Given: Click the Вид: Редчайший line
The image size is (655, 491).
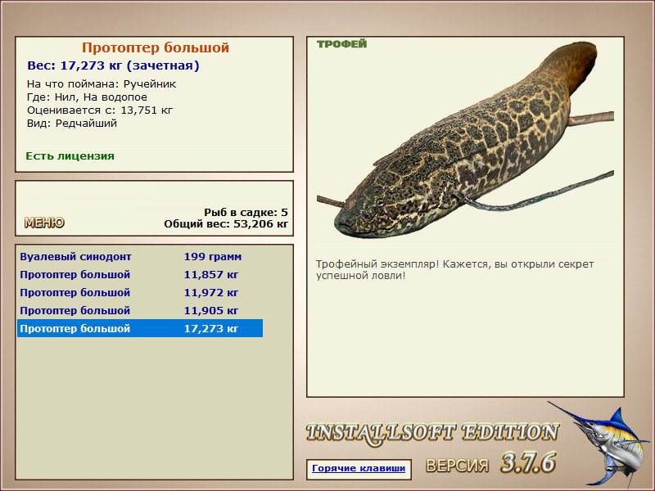Looking at the screenshot, I should coord(72,124).
